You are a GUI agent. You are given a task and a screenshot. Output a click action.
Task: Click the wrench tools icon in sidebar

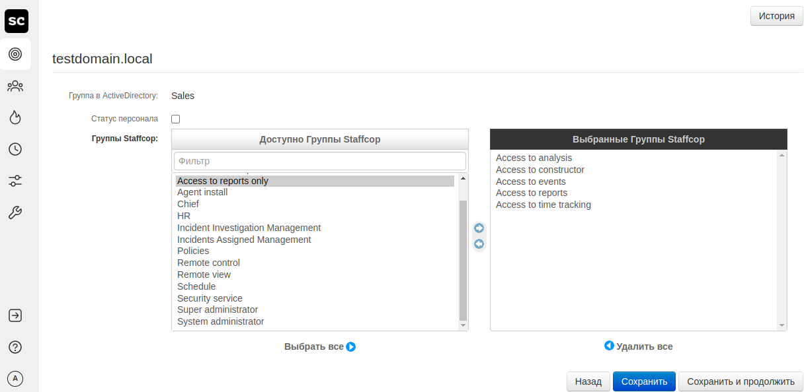(16, 212)
